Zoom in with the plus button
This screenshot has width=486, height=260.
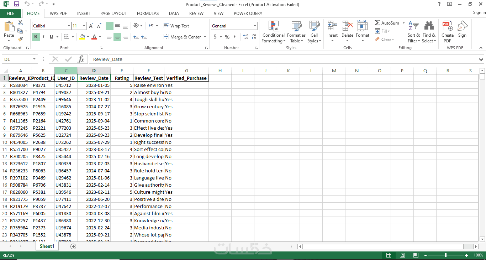coord(466,255)
